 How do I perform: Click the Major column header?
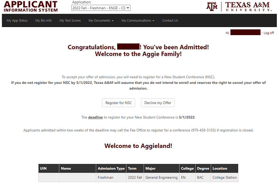coord(162,168)
